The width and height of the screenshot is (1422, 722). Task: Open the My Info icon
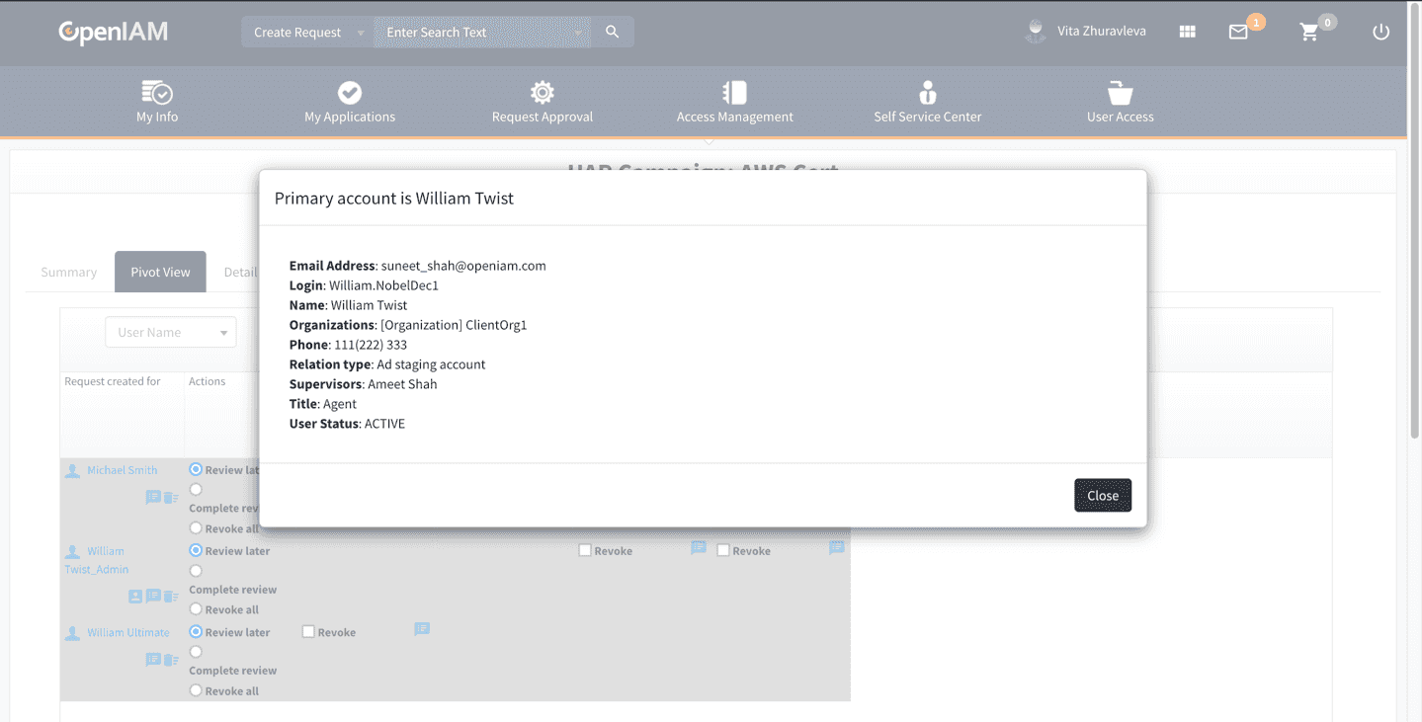[157, 93]
